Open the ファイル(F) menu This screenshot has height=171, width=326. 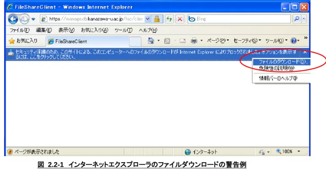click(x=20, y=30)
